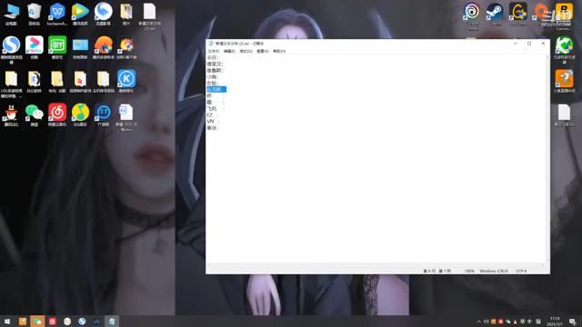Open the Sogou browser desktop shortcut

[x=11, y=48]
